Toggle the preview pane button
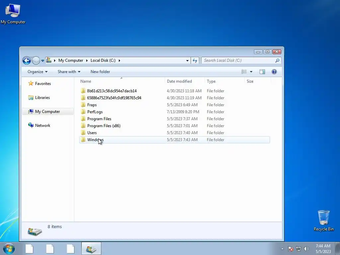 262,72
